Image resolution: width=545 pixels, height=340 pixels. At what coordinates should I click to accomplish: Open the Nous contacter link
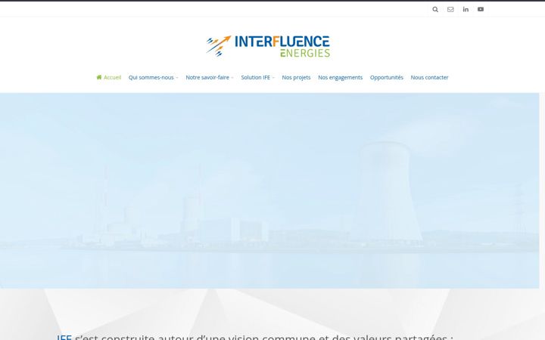click(430, 77)
